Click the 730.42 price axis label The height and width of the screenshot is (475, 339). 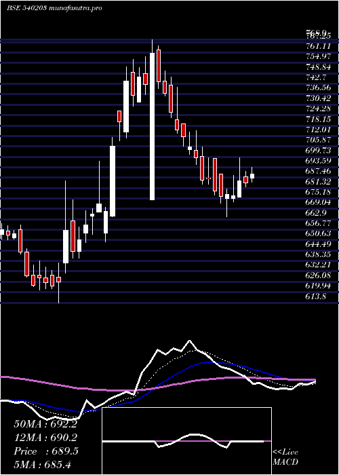(318, 98)
